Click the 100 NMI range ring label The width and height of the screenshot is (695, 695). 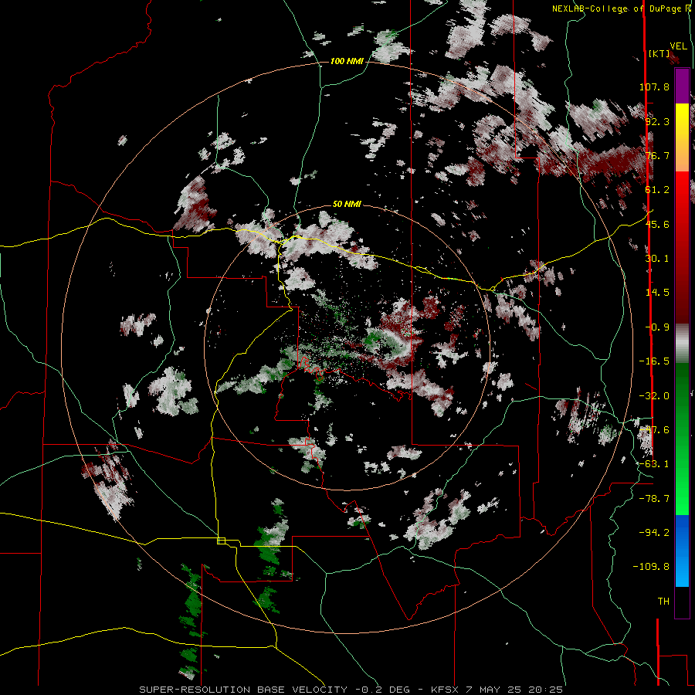point(347,61)
